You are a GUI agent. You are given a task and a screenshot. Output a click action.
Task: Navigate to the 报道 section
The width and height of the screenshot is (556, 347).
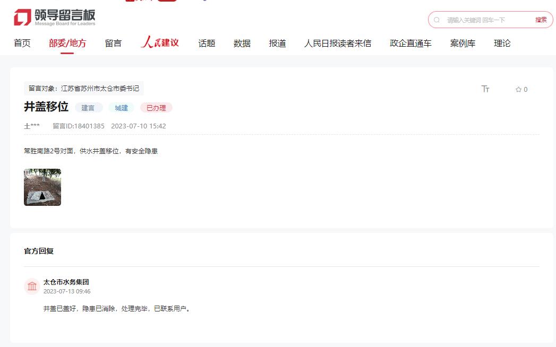click(277, 44)
